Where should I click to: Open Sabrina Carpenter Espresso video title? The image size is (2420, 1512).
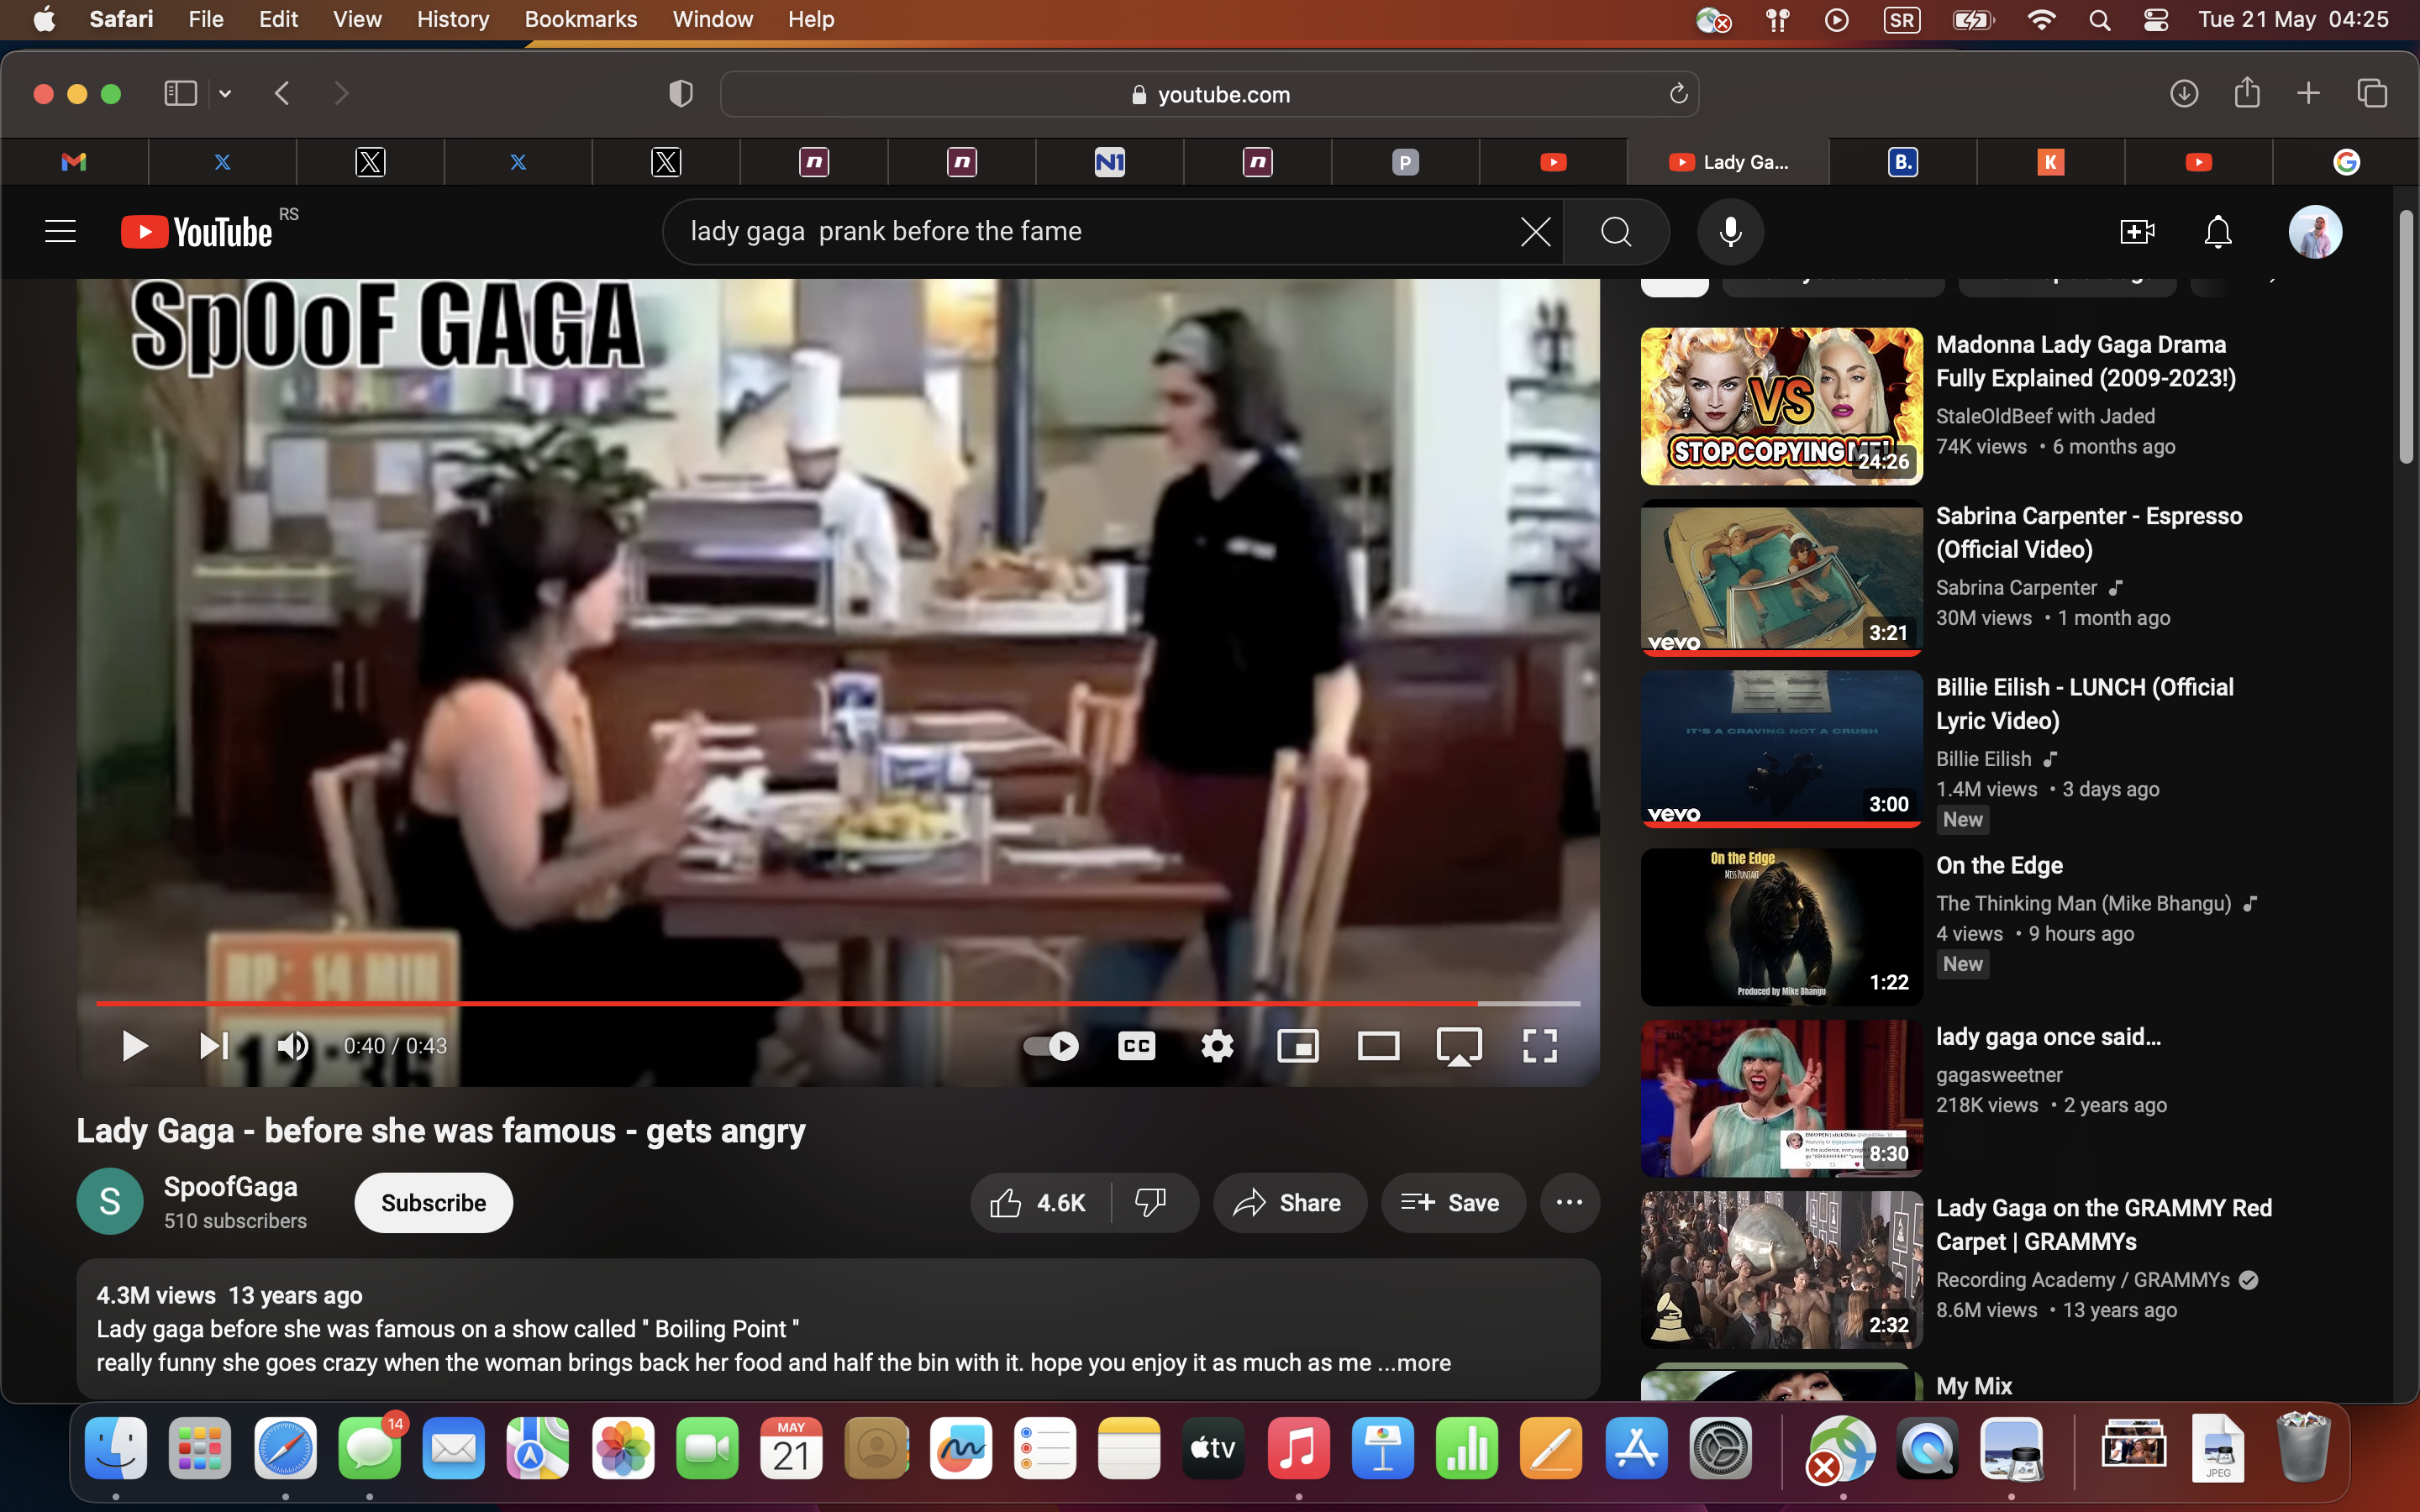tap(2089, 533)
